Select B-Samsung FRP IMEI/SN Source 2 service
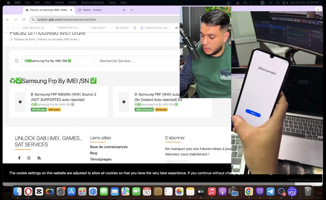The image size is (326, 200). pos(59,102)
